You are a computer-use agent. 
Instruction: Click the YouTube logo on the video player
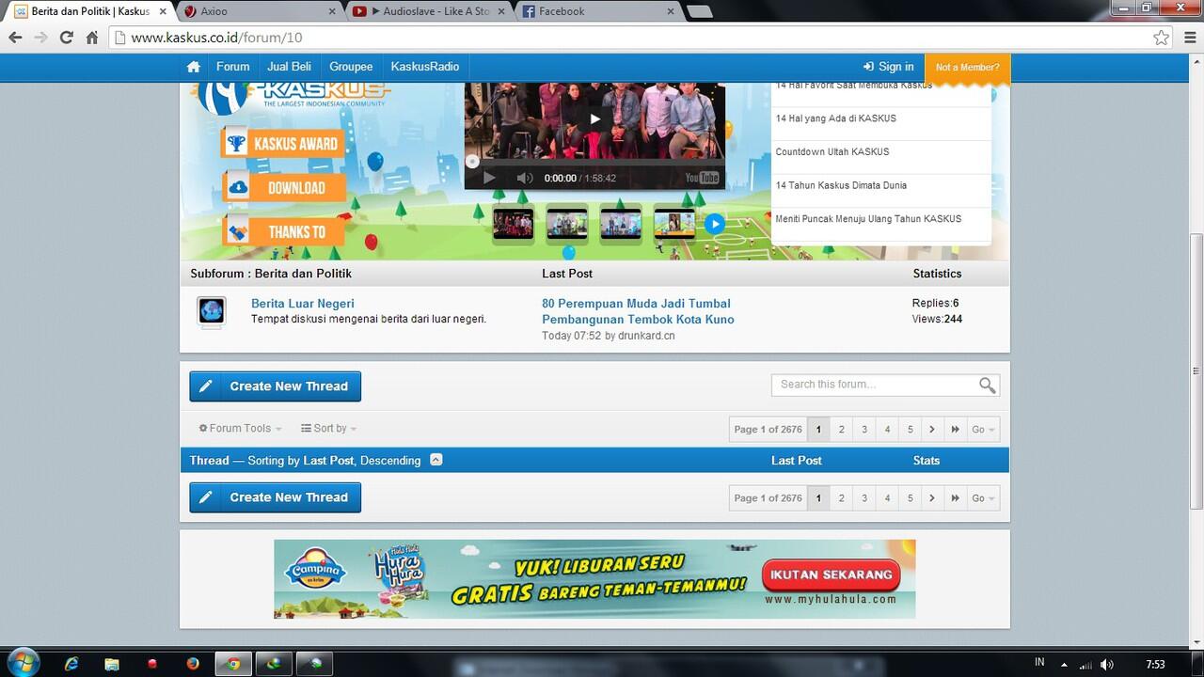(702, 178)
